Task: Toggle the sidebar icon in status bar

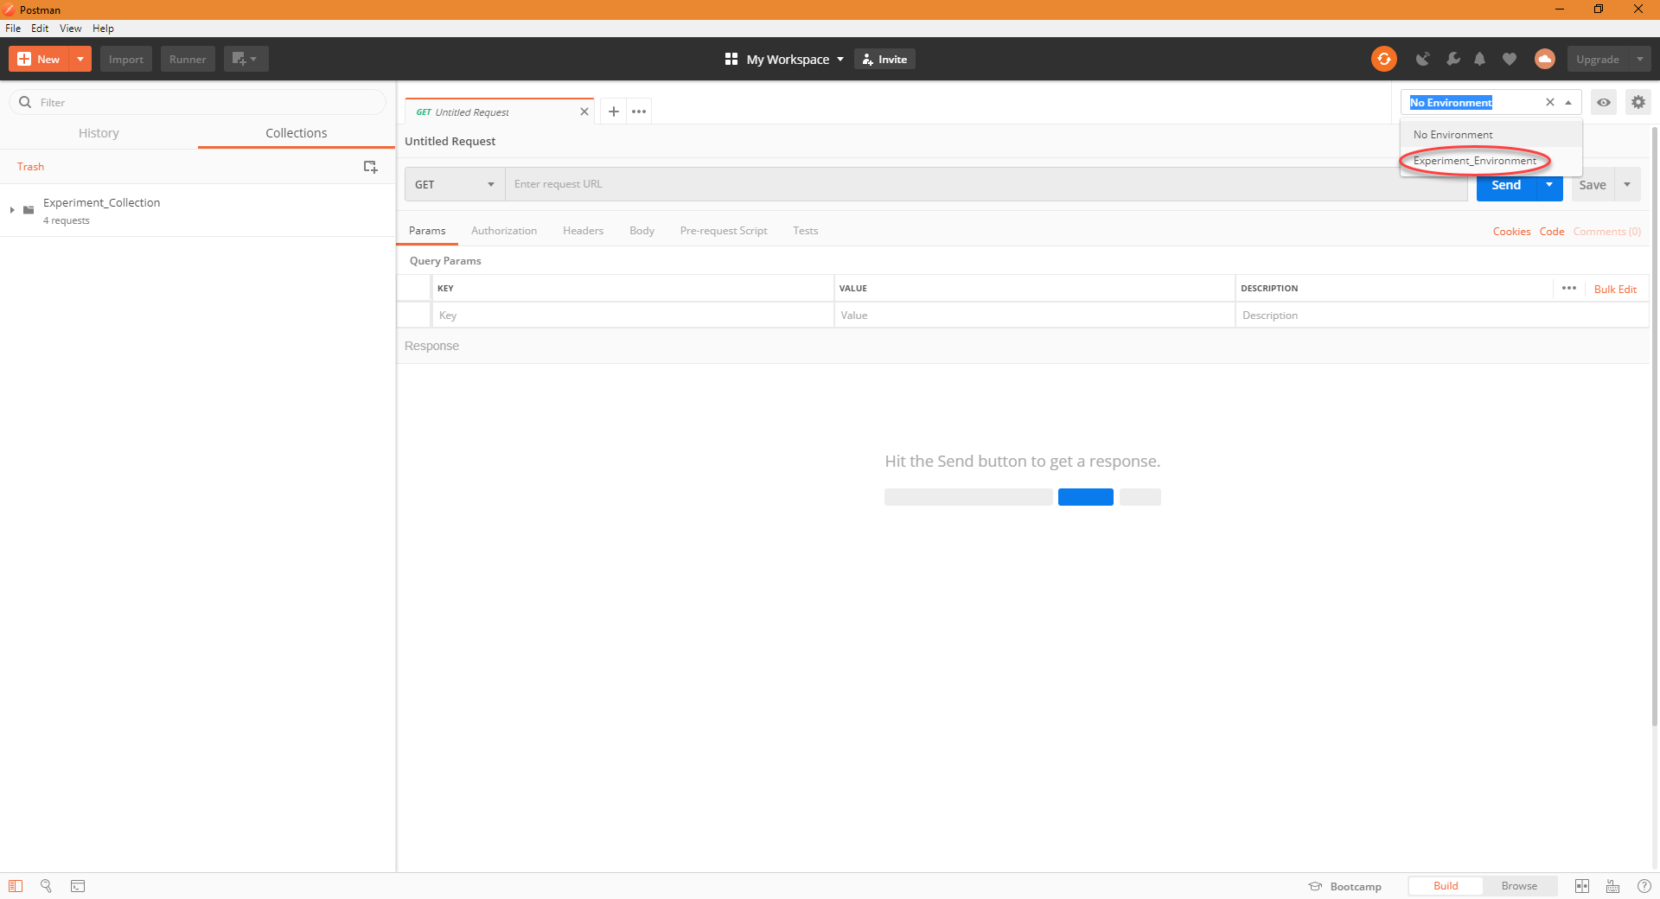Action: coord(16,886)
